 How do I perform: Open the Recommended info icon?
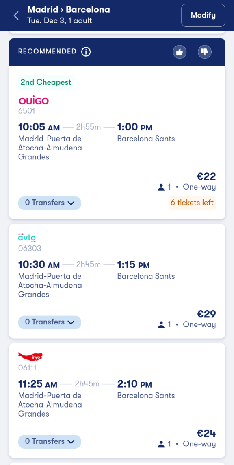click(x=86, y=52)
